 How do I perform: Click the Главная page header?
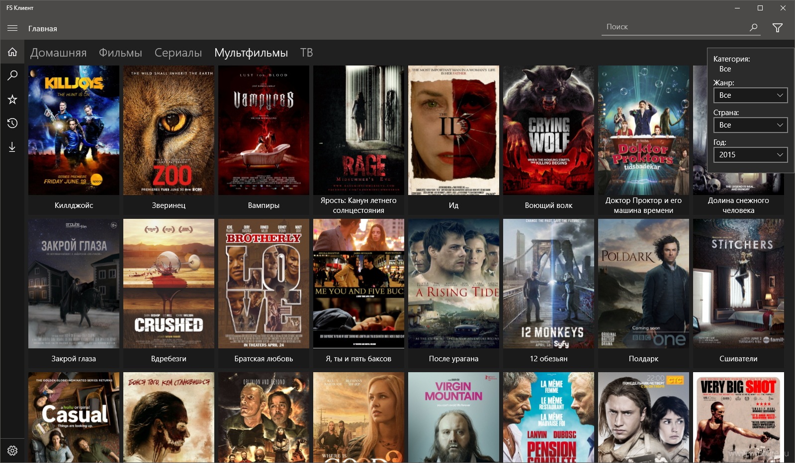(x=42, y=29)
